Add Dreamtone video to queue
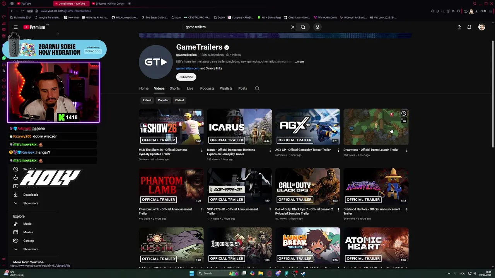The image size is (495, 278). coord(404,120)
